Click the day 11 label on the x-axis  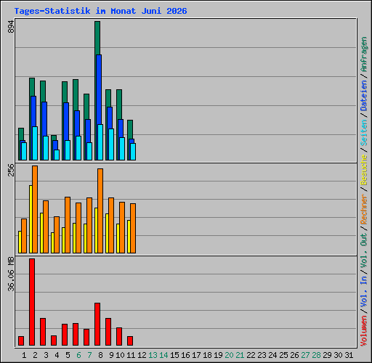point(131,355)
